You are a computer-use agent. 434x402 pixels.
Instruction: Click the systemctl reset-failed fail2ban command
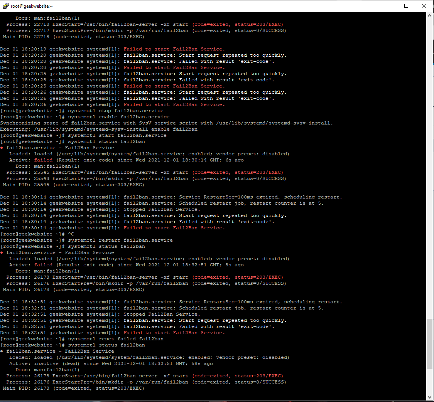pos(116,339)
